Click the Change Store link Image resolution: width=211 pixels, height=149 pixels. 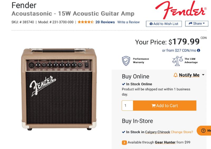[182, 132]
